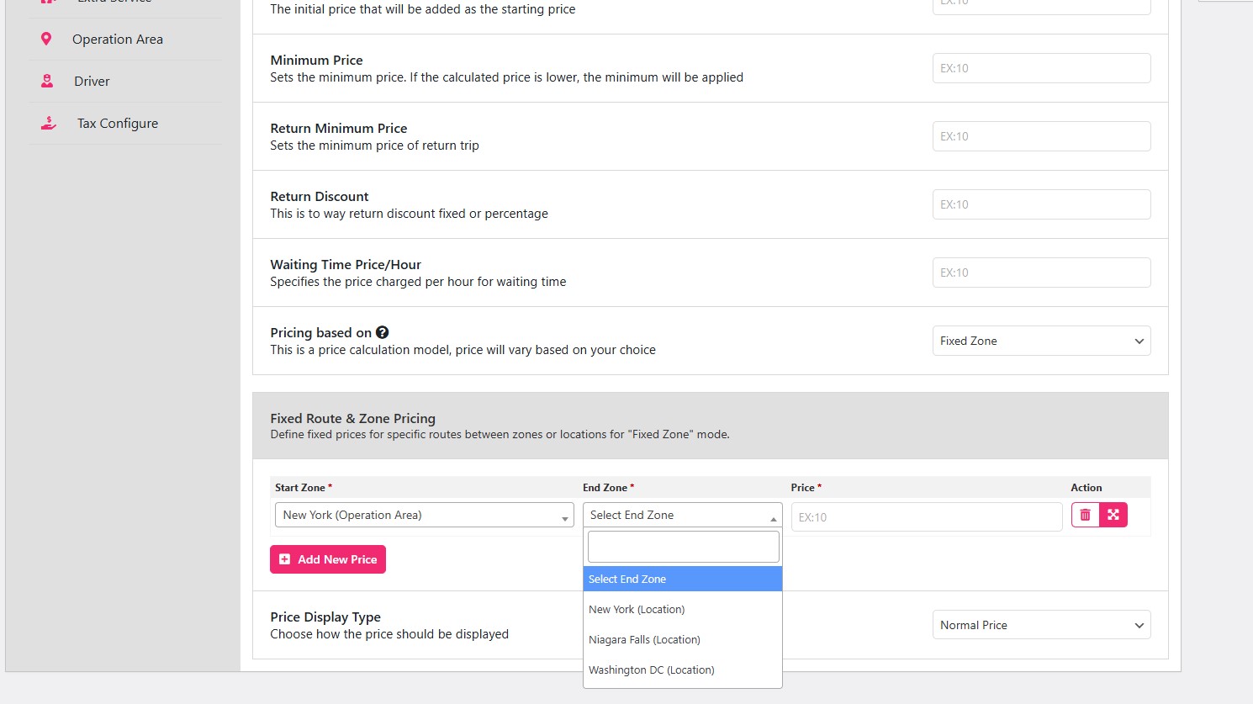
Task: Click the Tax Configure hand-coin icon
Action: tap(49, 123)
